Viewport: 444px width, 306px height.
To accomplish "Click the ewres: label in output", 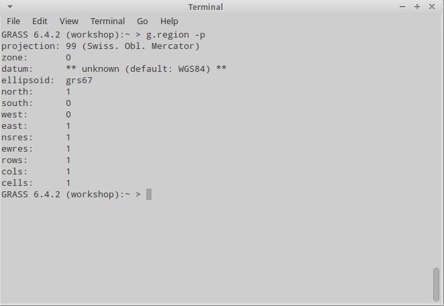I will click(17, 149).
